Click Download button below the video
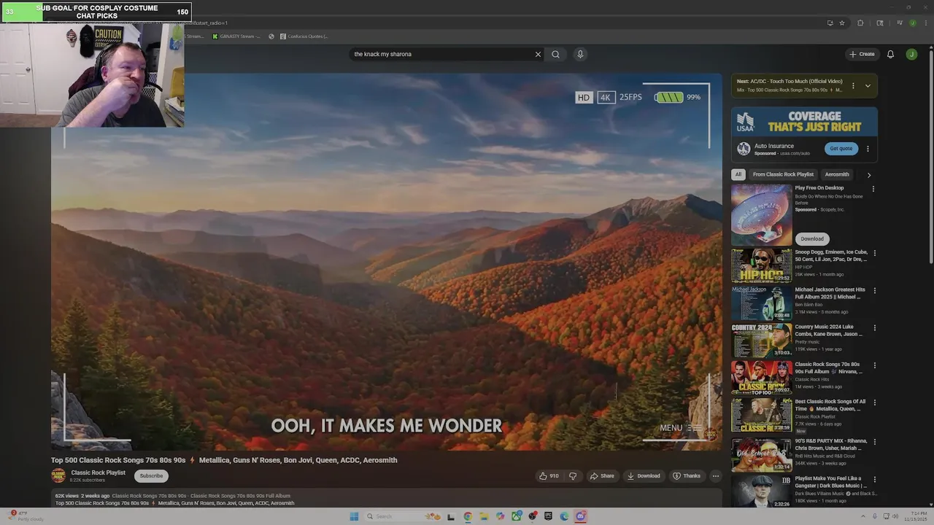This screenshot has width=934, height=525. pos(644,476)
